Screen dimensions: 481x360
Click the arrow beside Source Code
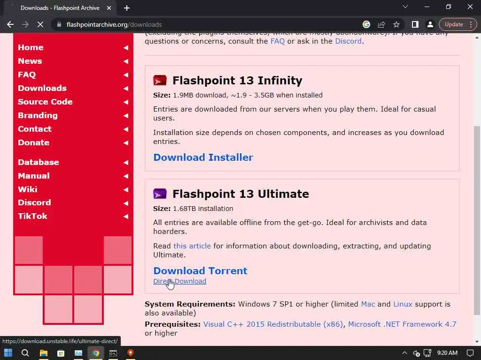point(126,102)
